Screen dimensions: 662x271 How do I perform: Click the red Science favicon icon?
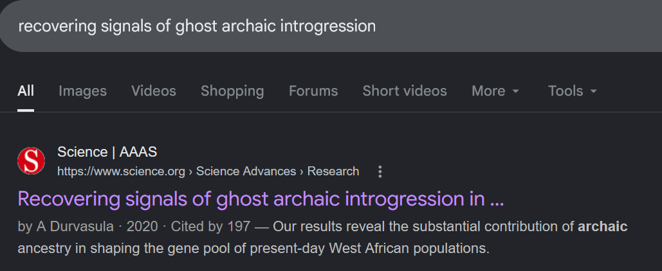pos(32,161)
